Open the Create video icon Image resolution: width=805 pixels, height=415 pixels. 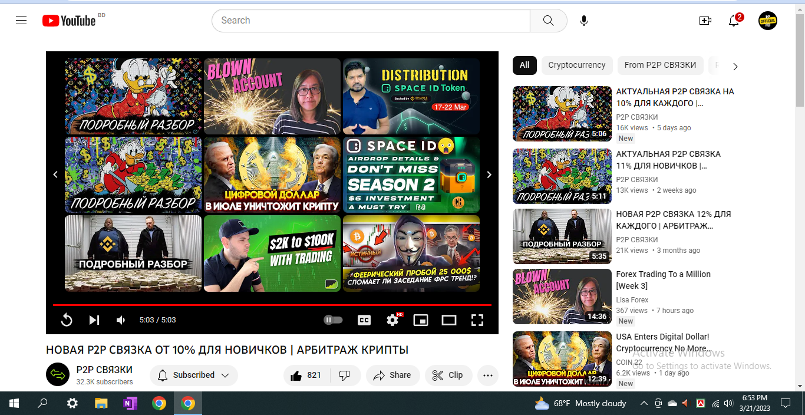click(x=705, y=21)
